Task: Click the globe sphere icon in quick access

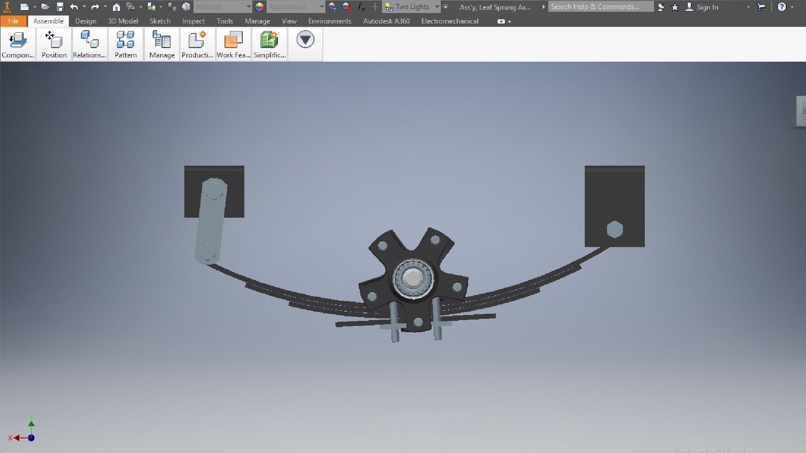Action: (186, 7)
